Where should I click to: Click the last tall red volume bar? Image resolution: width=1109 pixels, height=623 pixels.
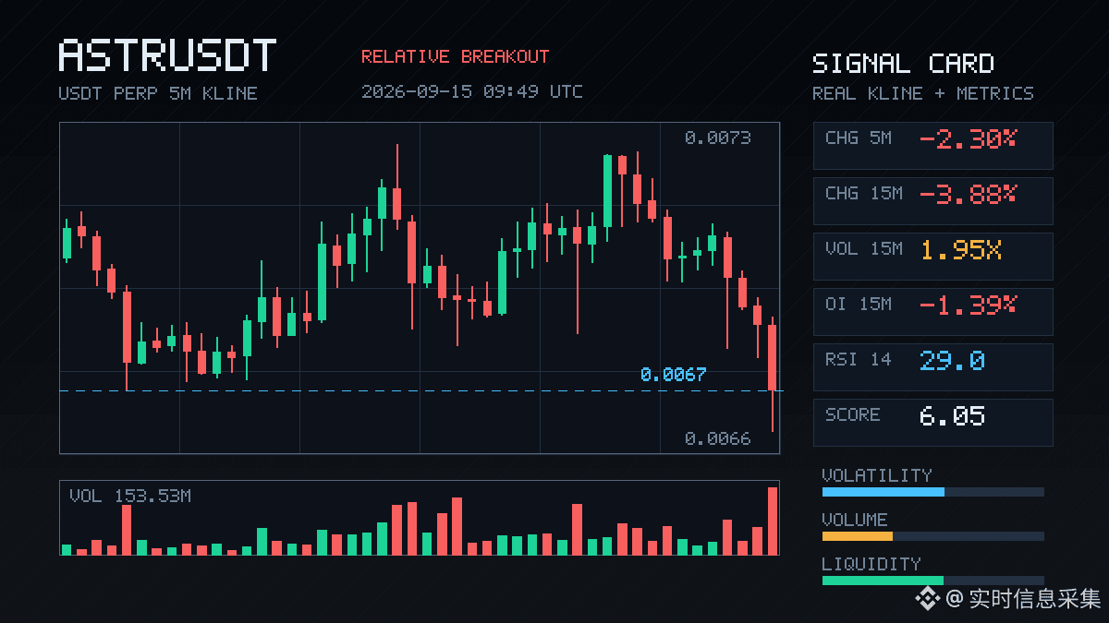(x=773, y=521)
